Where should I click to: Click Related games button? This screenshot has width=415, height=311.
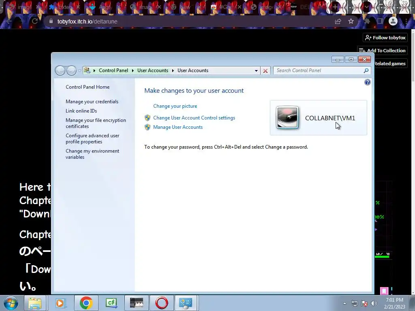390,64
